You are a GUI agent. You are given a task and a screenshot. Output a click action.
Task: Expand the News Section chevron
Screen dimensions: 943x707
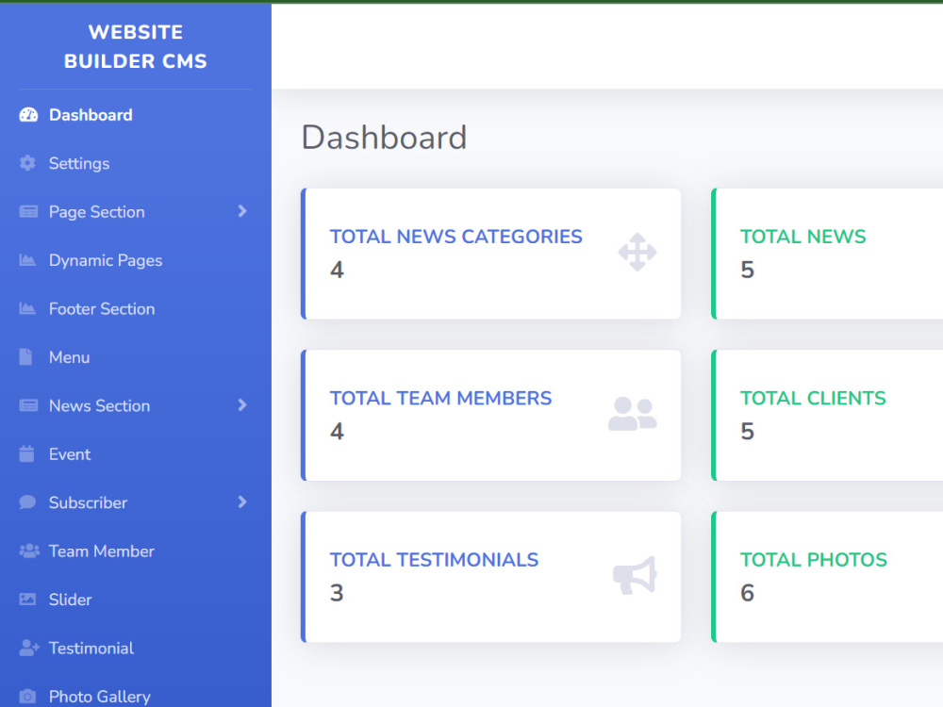click(x=242, y=405)
